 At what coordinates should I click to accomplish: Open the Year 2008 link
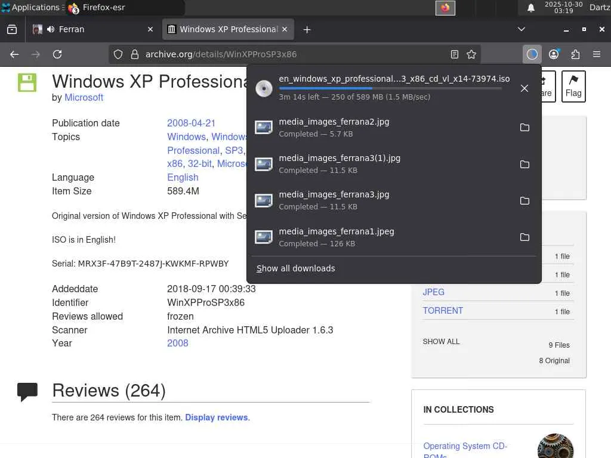tap(177, 343)
